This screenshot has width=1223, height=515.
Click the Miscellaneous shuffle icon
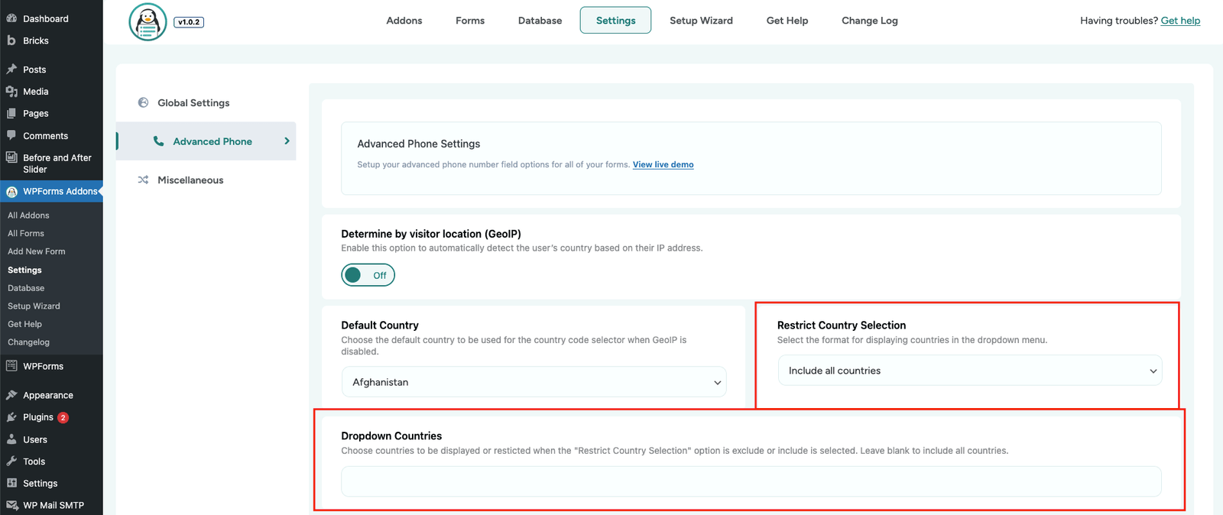143,180
